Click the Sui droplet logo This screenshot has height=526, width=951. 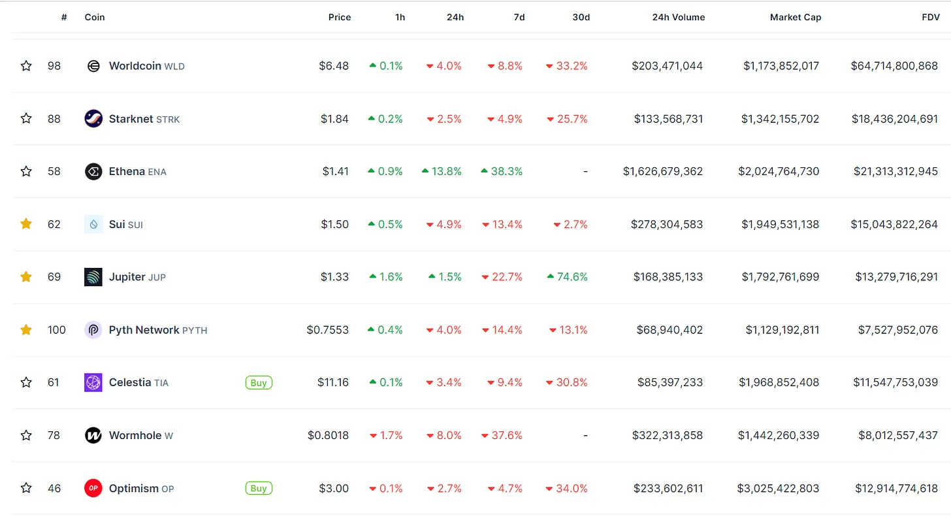(x=93, y=224)
